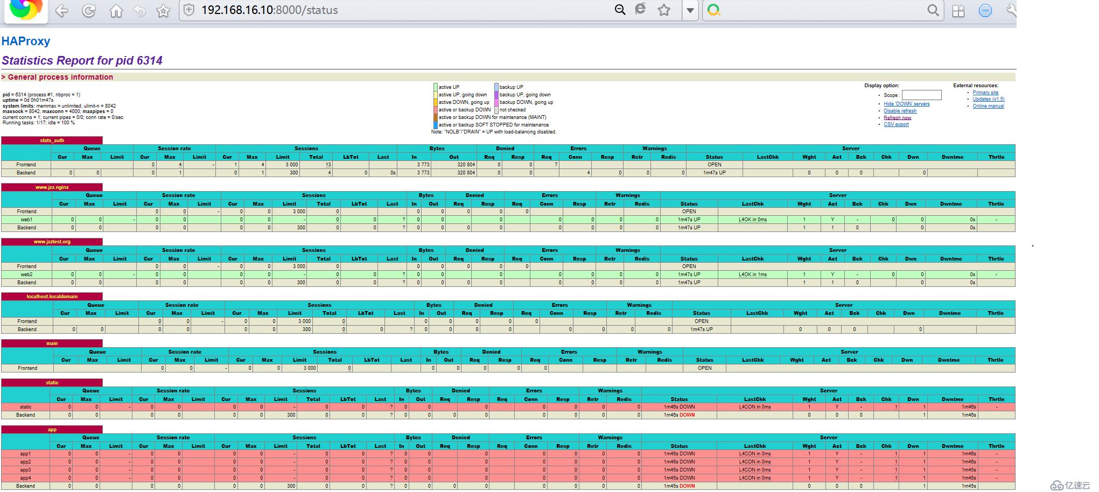This screenshot has height=492, width=1099.
Task: Click the www.jzztest.org proxy title
Action: [52, 242]
